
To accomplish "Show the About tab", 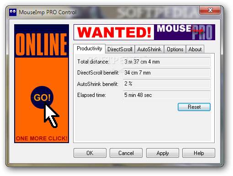I will coord(195,49).
